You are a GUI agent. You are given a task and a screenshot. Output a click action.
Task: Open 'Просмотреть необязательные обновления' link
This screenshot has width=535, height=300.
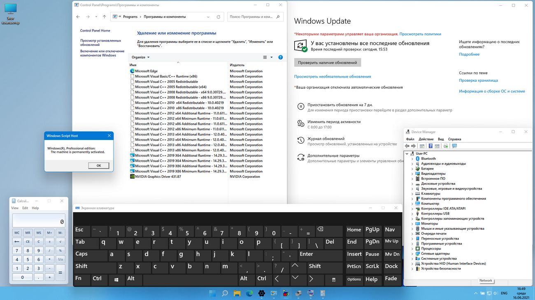click(x=333, y=76)
